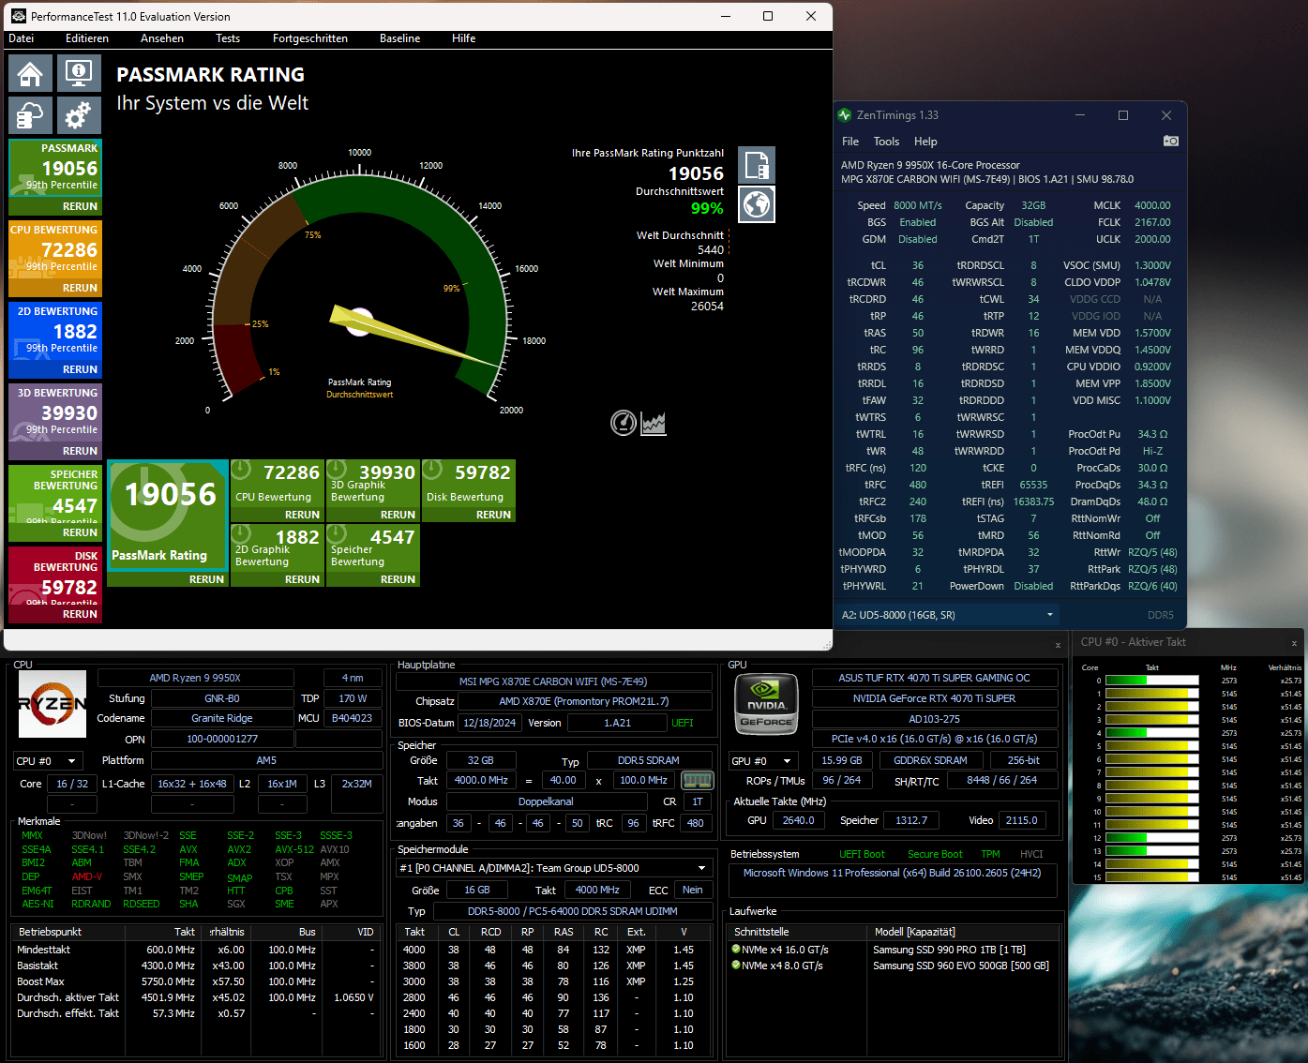
Task: Click the Secure Boot label under Betriebssystem
Action: [x=935, y=854]
